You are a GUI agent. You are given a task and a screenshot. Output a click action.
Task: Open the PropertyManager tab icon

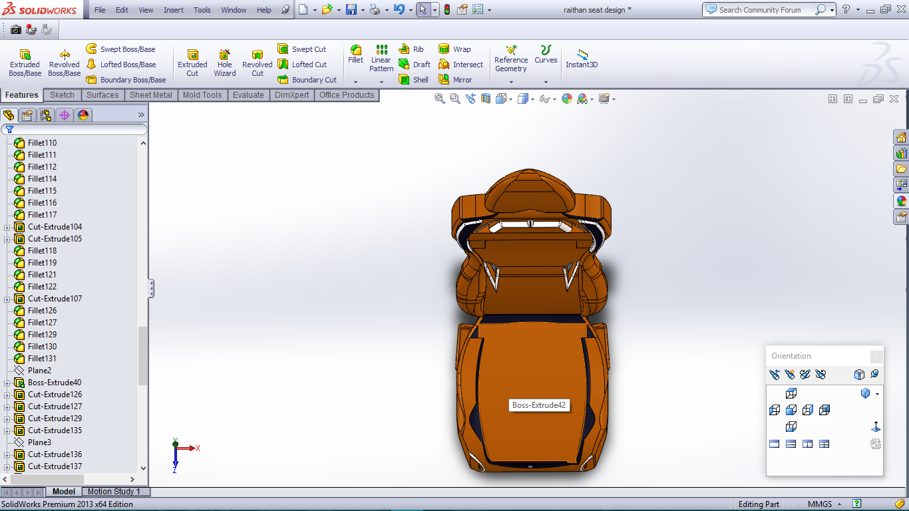[27, 115]
